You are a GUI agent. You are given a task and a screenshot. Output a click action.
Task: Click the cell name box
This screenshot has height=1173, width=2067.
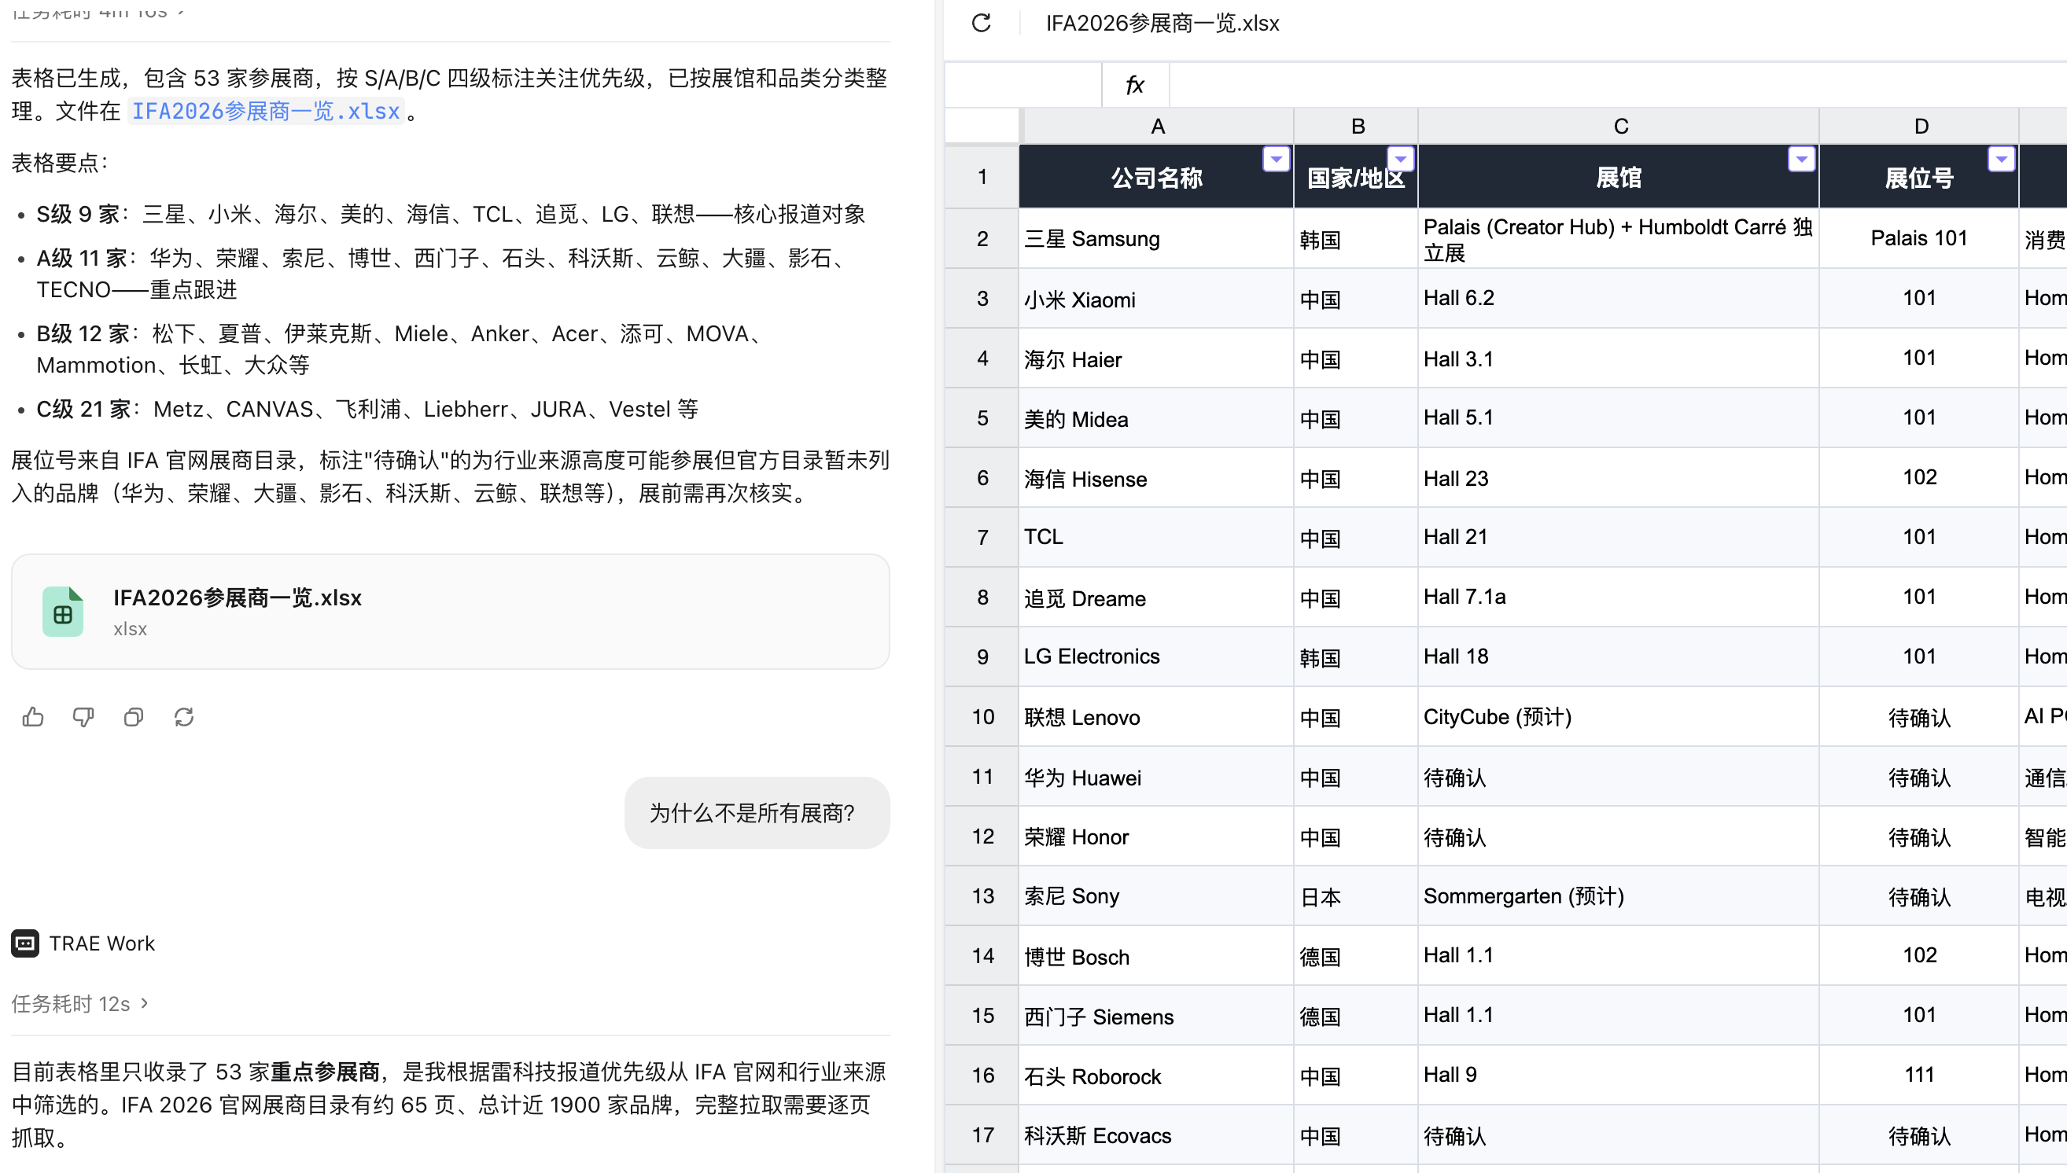(1022, 85)
